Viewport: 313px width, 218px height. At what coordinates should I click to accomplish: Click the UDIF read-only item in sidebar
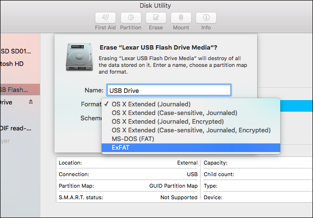pos(15,128)
